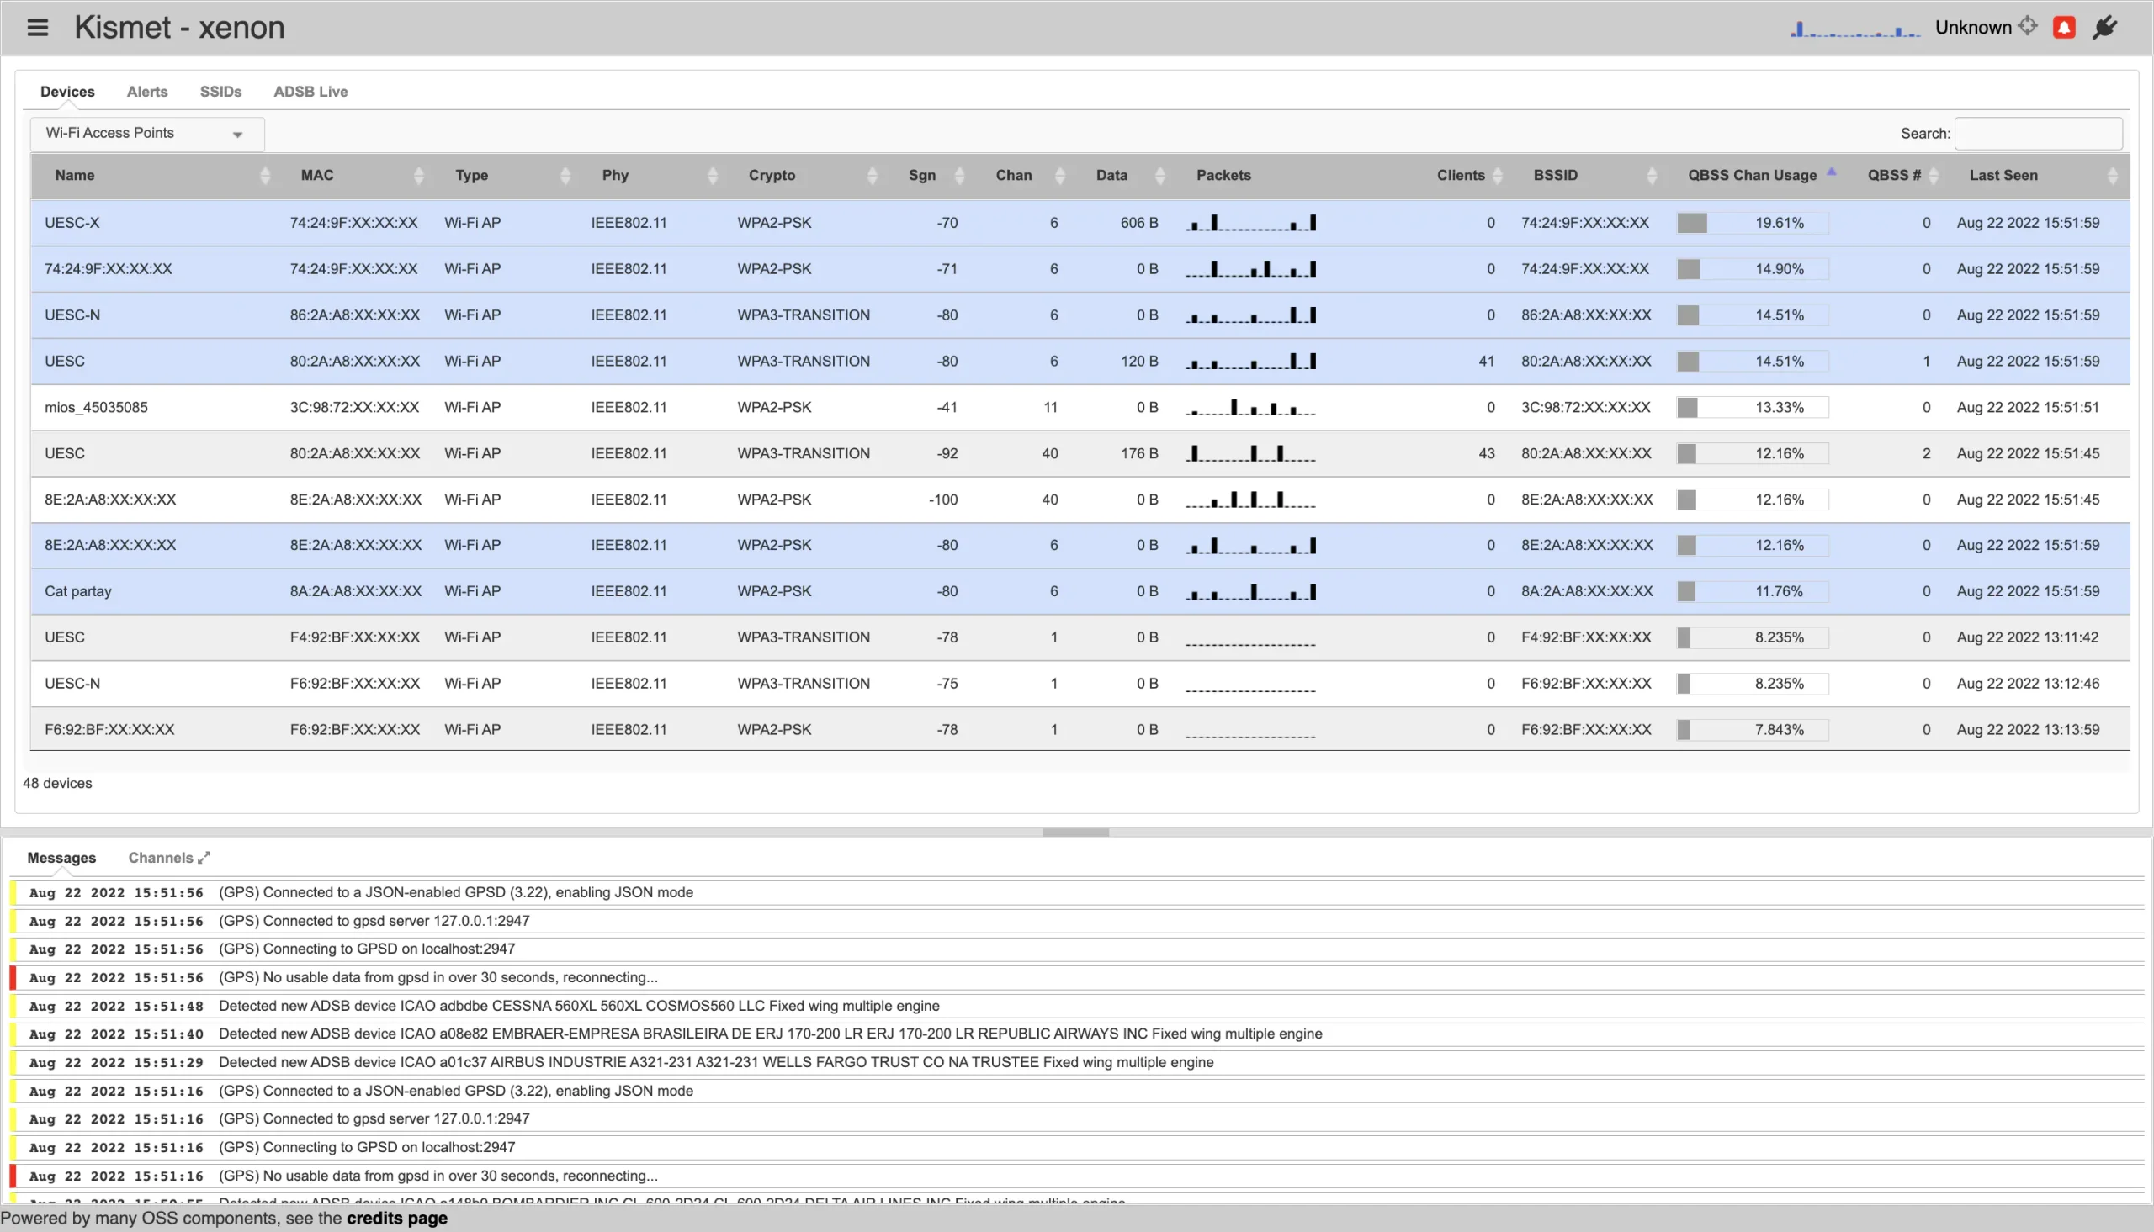Click the red alert bell icon
Viewport: 2154px width, 1232px height.
pos(2064,27)
